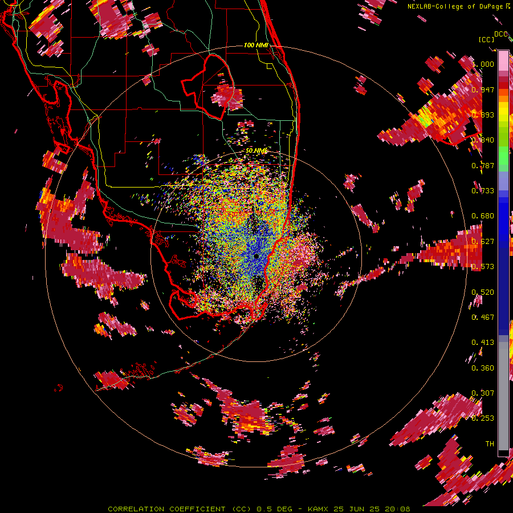Image resolution: width=513 pixels, height=513 pixels.
Task: Click the 0.893 color scale value
Action: coord(483,115)
